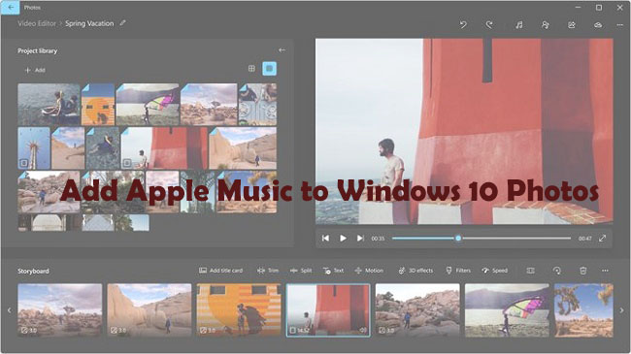This screenshot has height=354, width=631.
Task: Open Filters
Action: point(458,271)
